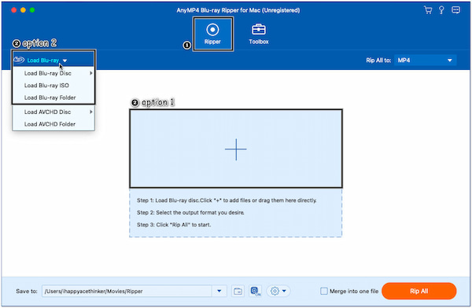Select Load Blu-ray Folder option
The height and width of the screenshot is (308, 472).
(x=53, y=97)
